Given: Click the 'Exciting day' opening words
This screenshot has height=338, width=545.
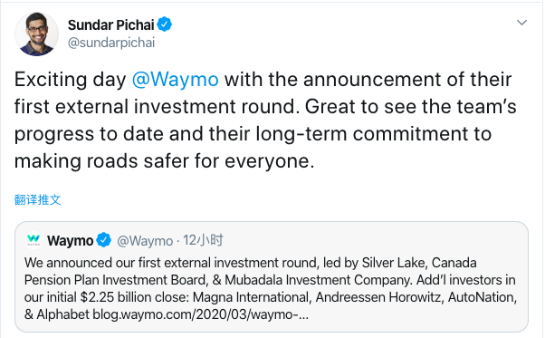Looking at the screenshot, I should coord(70,79).
